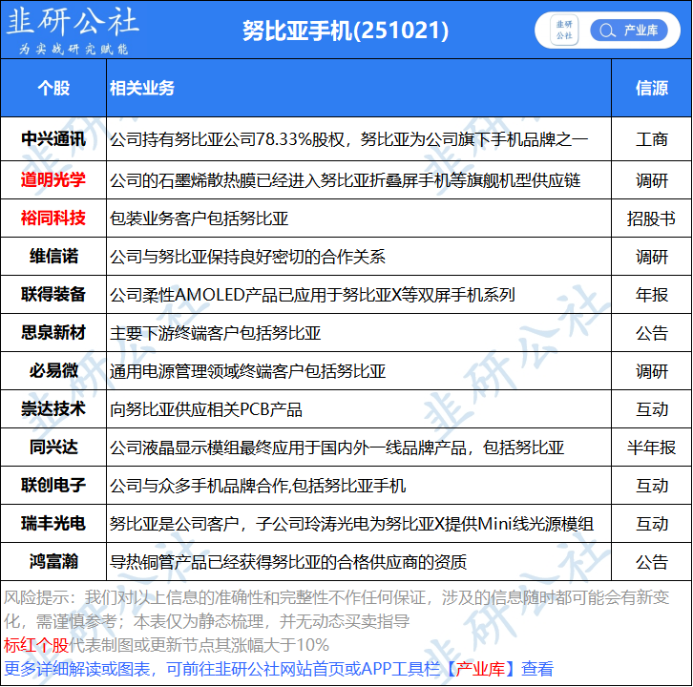Open the red-marked stock 道明光学
The width and height of the screenshot is (693, 687).
53,179
